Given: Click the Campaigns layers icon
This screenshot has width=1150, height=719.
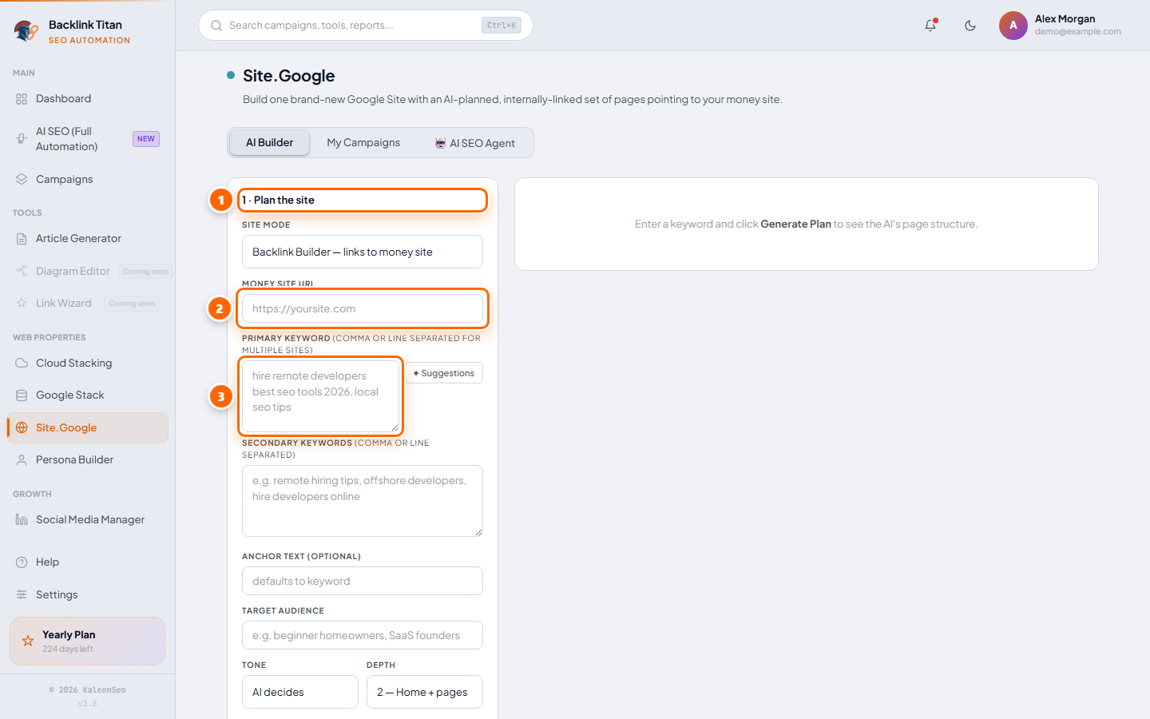Looking at the screenshot, I should [x=22, y=180].
